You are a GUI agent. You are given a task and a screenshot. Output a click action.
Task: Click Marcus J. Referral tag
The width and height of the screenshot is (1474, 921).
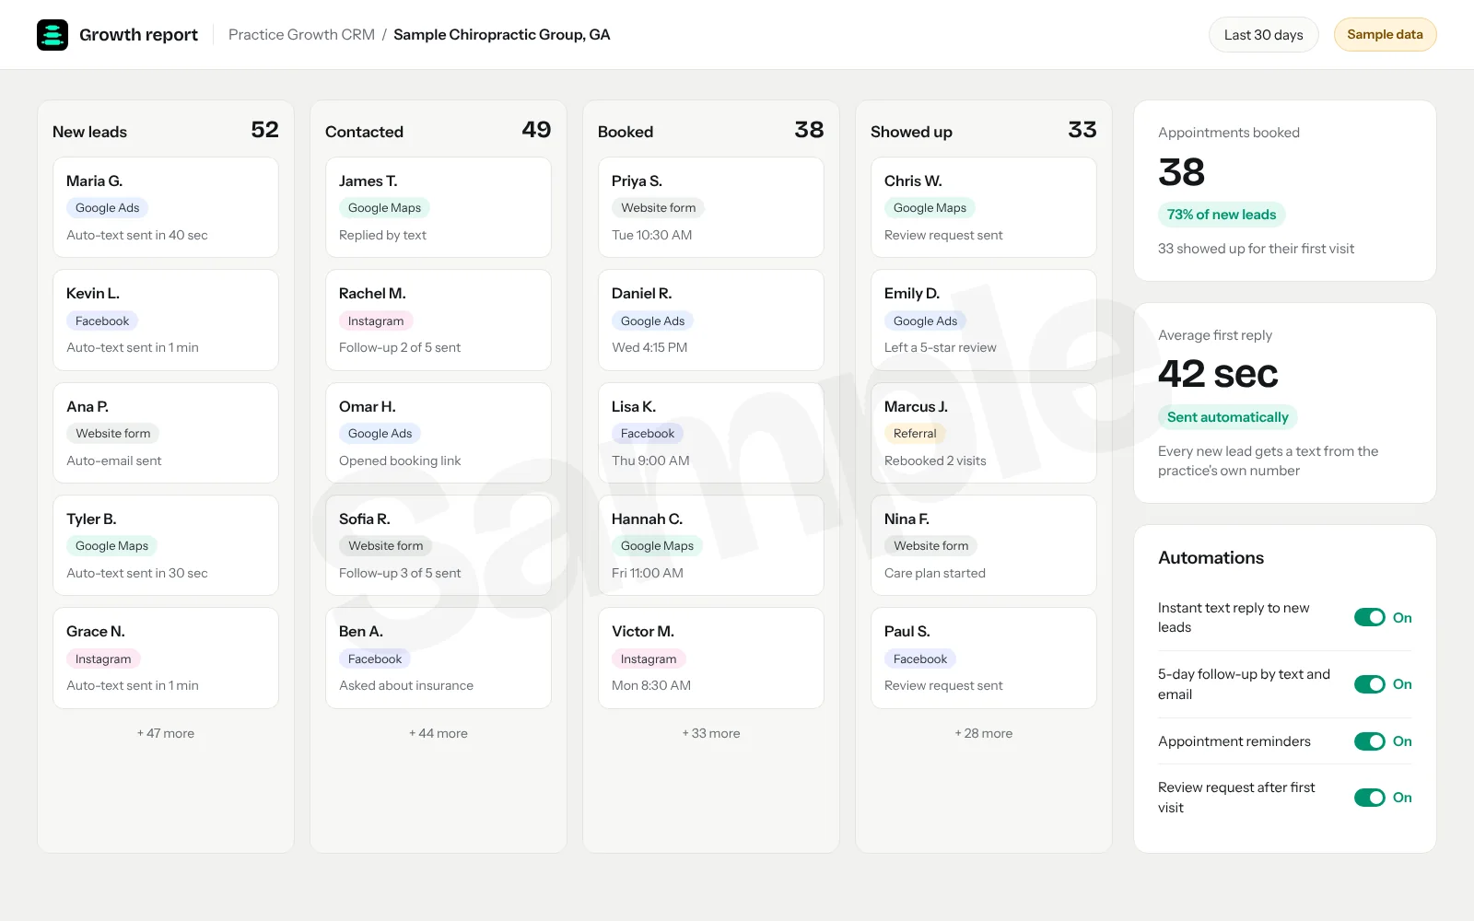(915, 433)
